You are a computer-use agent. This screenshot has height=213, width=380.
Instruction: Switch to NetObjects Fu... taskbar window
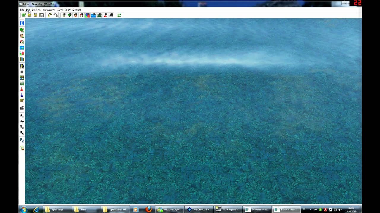click(199, 209)
